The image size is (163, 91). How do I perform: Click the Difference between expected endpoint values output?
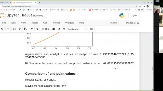click(79, 63)
